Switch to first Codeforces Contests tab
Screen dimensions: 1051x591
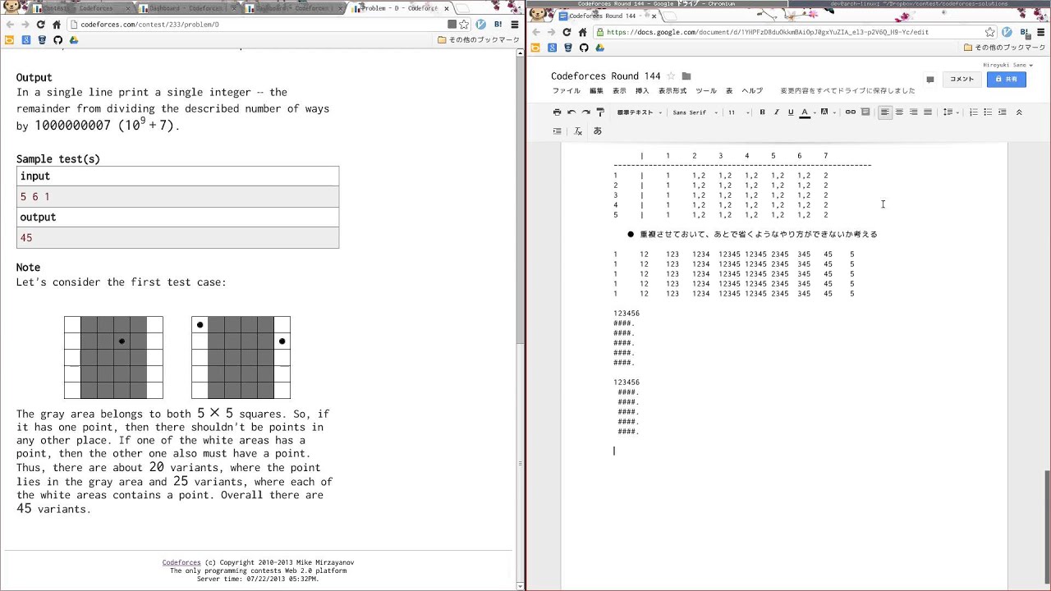click(x=80, y=8)
